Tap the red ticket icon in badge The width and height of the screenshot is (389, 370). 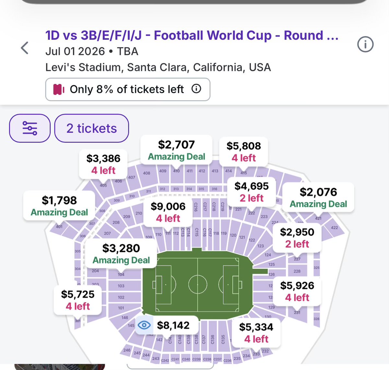coord(58,89)
